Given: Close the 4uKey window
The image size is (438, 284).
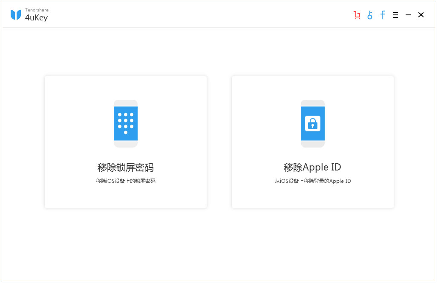Looking at the screenshot, I should click(x=421, y=15).
